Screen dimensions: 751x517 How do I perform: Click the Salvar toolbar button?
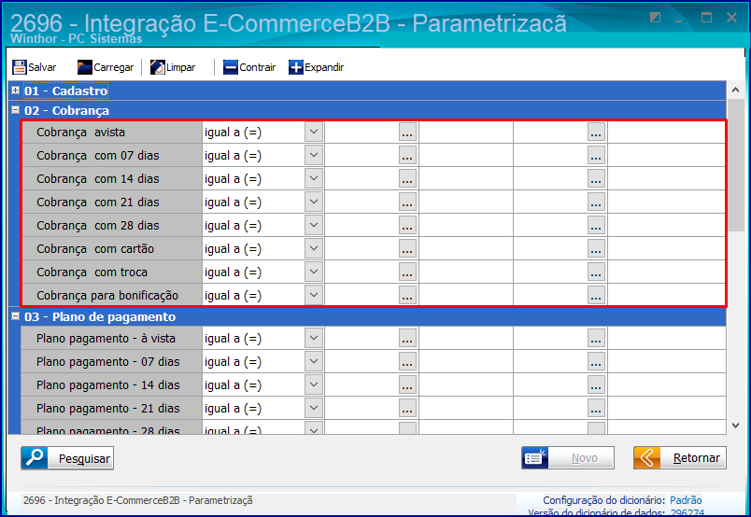[x=34, y=67]
